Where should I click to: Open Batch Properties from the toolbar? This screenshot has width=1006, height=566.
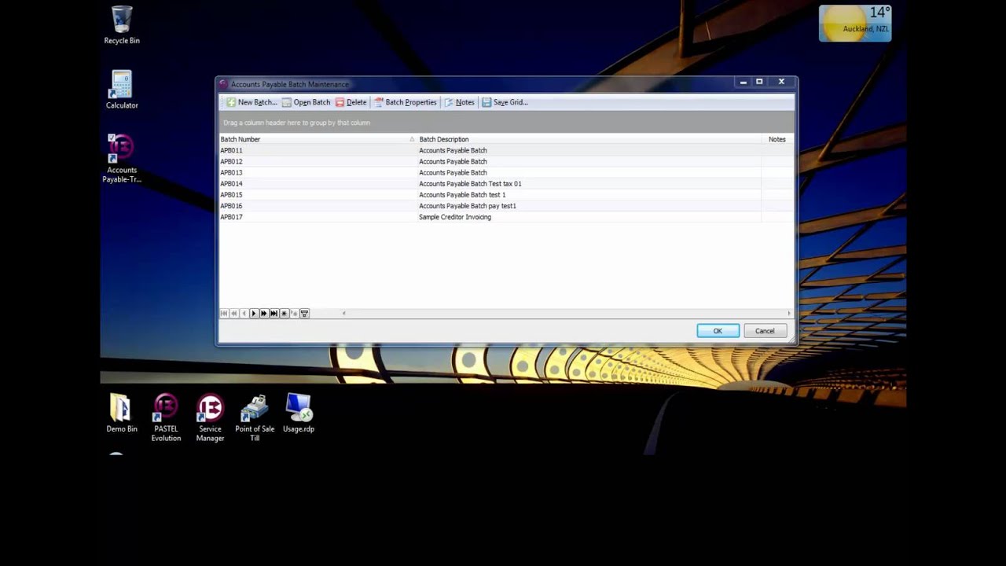click(405, 102)
